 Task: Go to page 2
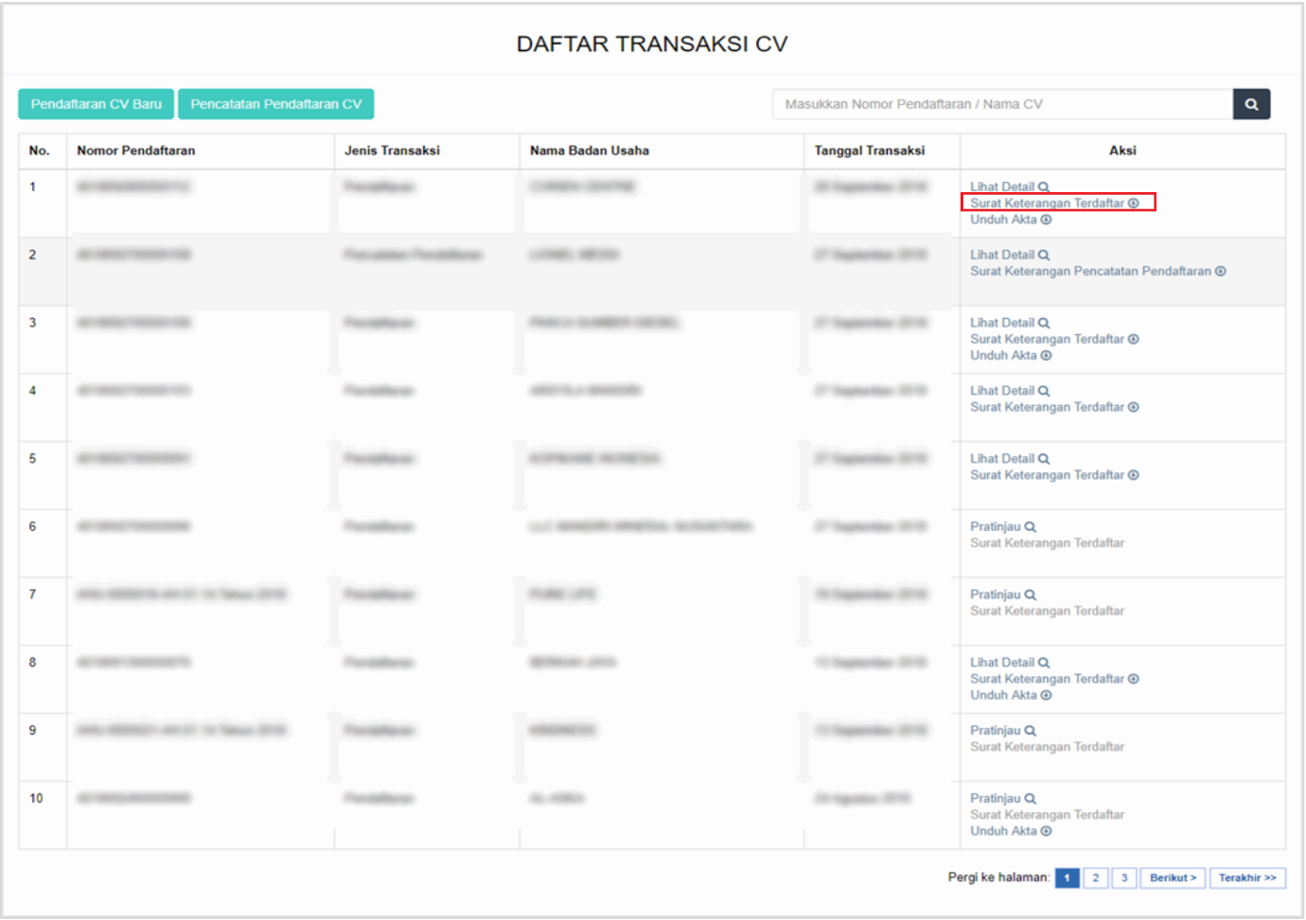(1095, 877)
